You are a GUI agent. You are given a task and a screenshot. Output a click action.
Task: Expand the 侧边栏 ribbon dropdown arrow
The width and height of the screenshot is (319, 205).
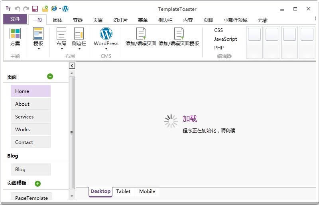click(79, 49)
